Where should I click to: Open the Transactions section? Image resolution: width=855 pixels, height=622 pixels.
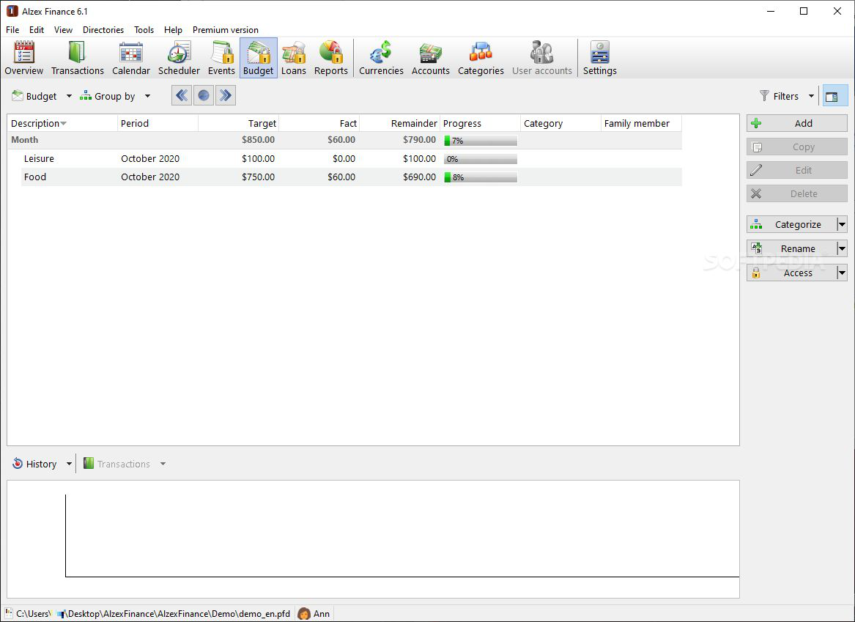tap(78, 58)
